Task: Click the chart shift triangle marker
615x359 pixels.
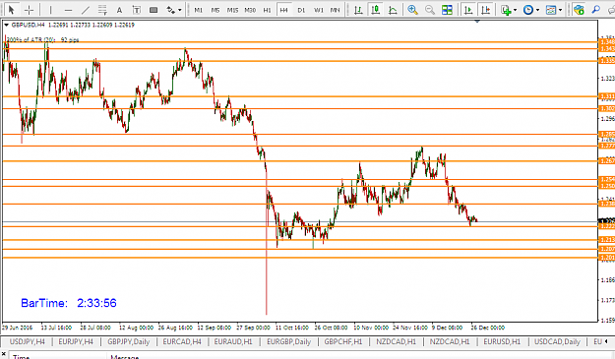Action: pos(477,22)
